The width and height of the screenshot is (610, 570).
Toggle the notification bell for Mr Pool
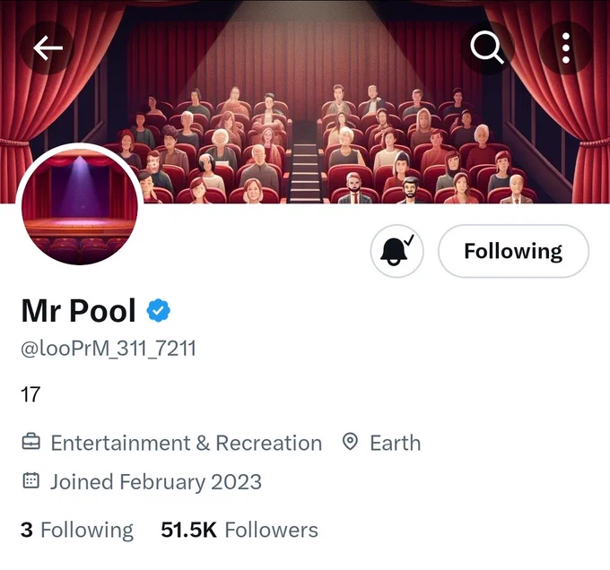point(396,251)
